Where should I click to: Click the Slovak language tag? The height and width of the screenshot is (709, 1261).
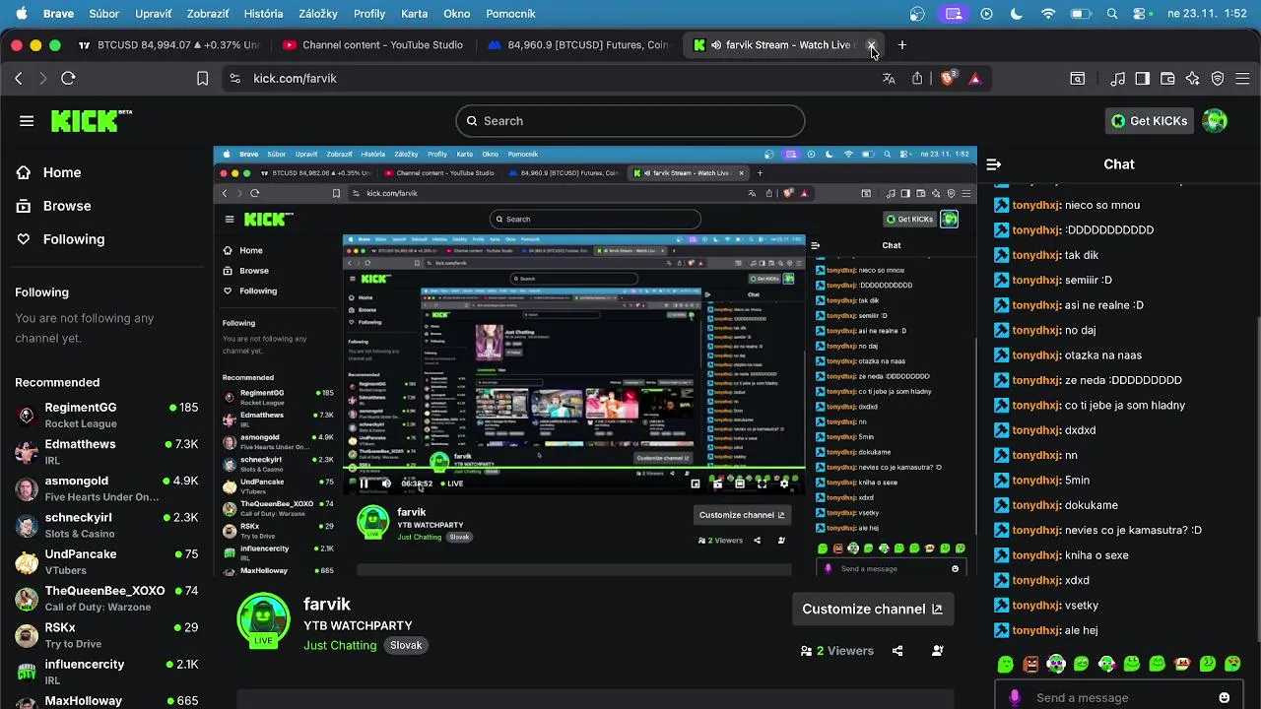(406, 645)
